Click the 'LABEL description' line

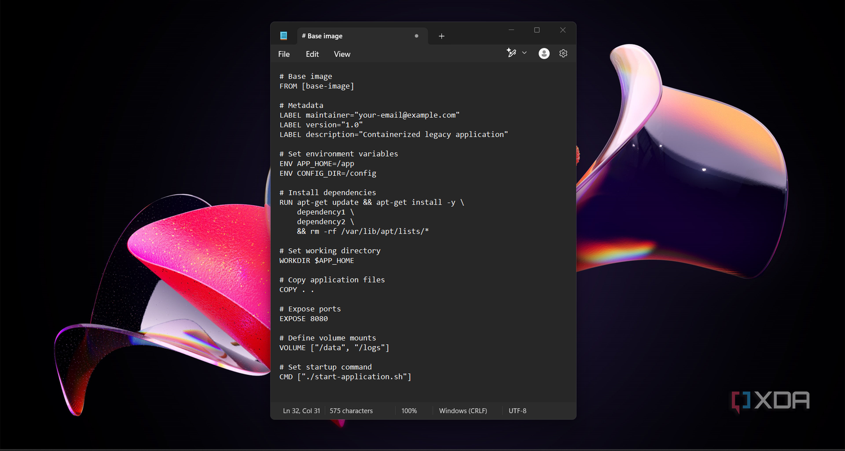(394, 134)
